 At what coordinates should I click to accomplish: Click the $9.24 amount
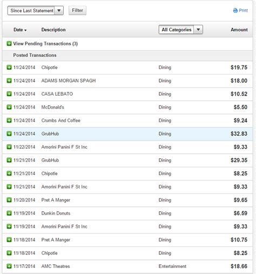tap(240, 121)
